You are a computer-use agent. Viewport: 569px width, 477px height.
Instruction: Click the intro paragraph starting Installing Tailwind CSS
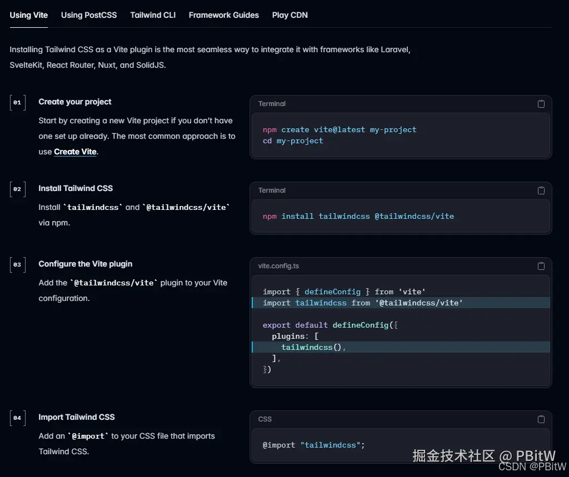210,57
